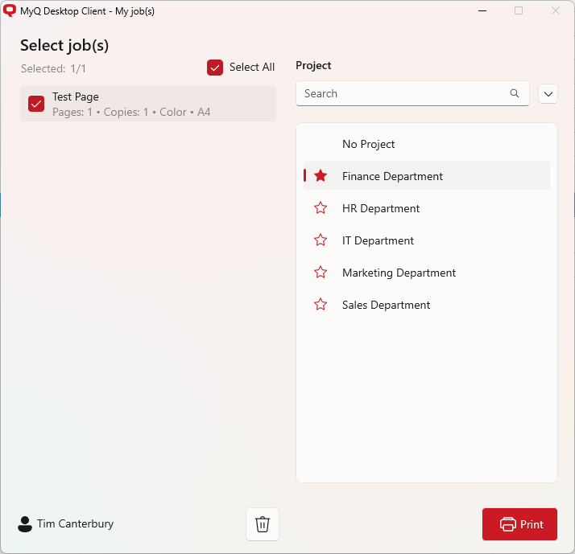Delete selected job with trash icon
Viewport: 575px width, 554px height.
click(x=262, y=524)
